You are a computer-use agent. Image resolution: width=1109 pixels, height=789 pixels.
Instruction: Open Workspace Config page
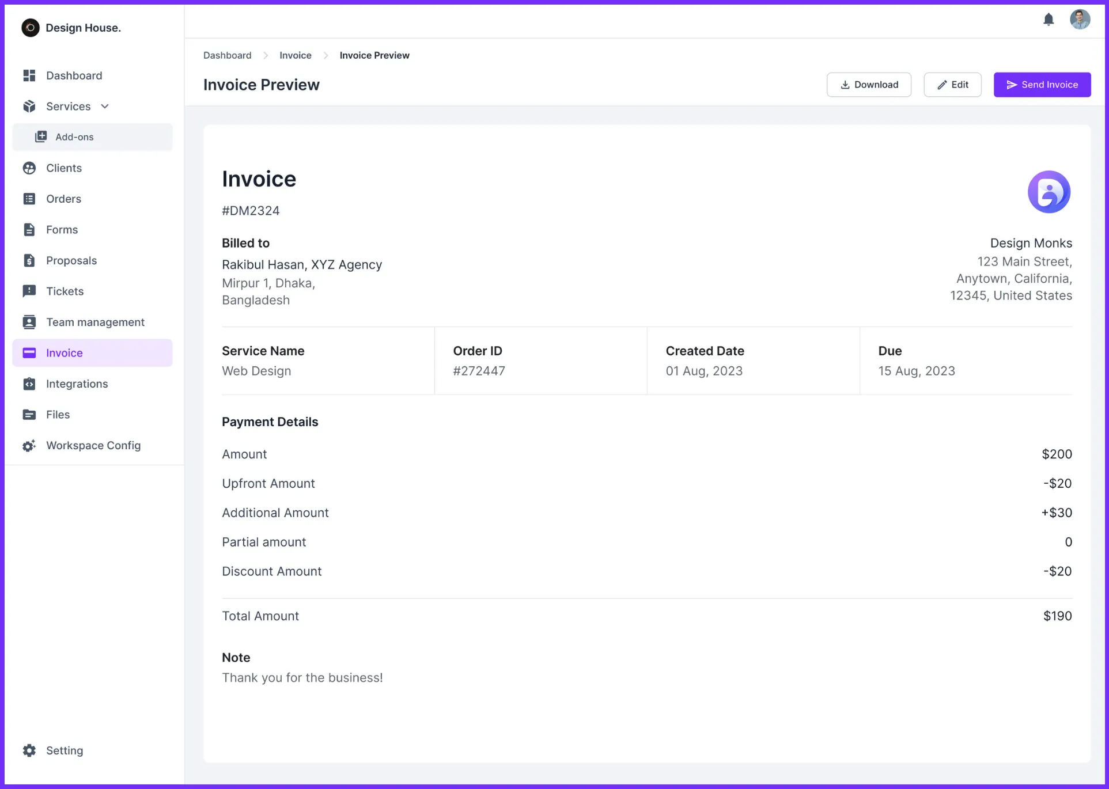click(x=92, y=446)
